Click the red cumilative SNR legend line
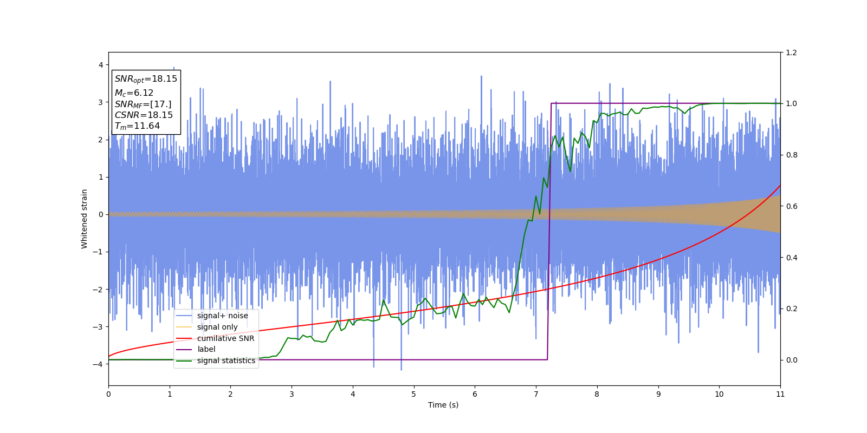Screen dimensions: 867x433 184,338
